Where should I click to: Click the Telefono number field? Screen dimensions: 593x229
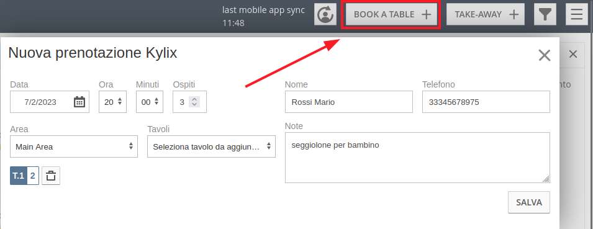click(486, 102)
